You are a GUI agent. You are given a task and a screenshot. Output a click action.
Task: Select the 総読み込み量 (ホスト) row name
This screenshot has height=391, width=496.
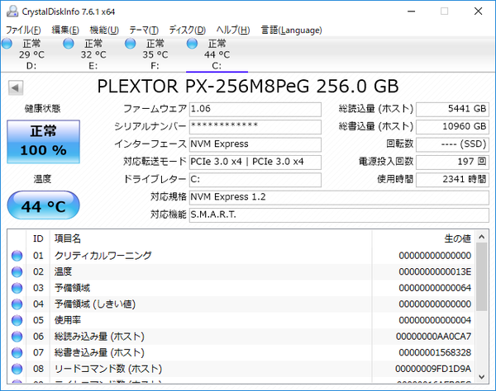tap(99, 337)
